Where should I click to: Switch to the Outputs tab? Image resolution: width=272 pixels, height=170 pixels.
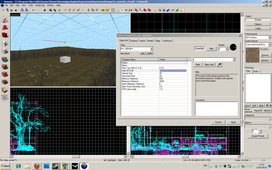[x=133, y=40]
